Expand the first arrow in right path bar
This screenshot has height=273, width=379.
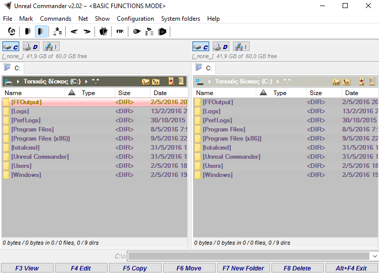(210, 82)
